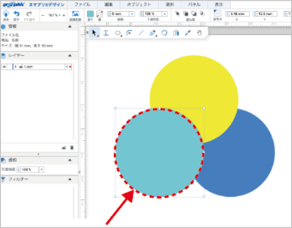Click the save icon in toolbar
Image resolution: width=292 pixels, height=228 pixels.
6,13
